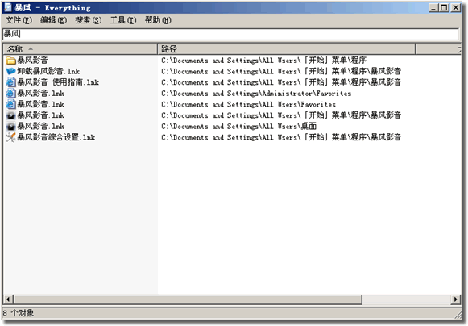Click 暴风影音.lnk icon in All Users Favorites row
The image size is (468, 326).
10,104
